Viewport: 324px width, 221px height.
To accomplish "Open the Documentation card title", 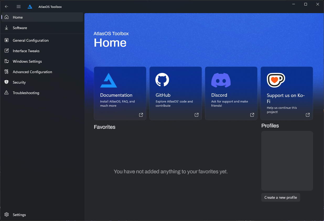I will (116, 95).
